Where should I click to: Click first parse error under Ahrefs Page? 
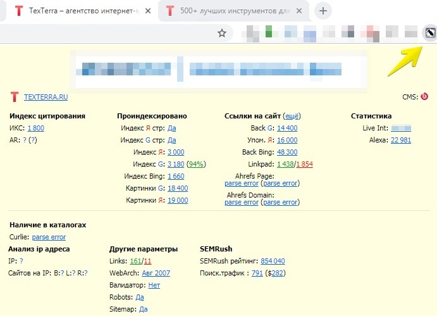tap(242, 184)
